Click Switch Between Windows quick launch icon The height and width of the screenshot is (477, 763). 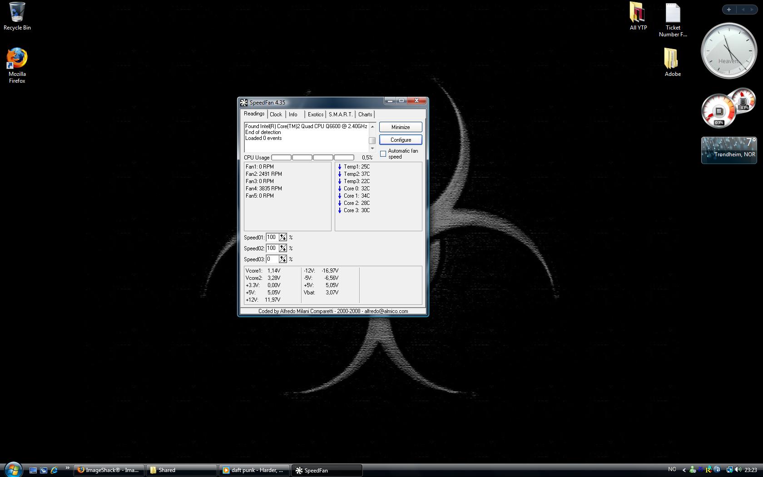[44, 470]
